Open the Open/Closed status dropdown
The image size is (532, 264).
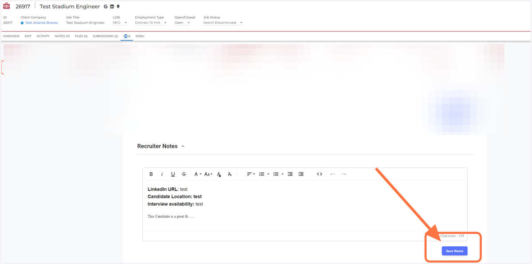(182, 23)
